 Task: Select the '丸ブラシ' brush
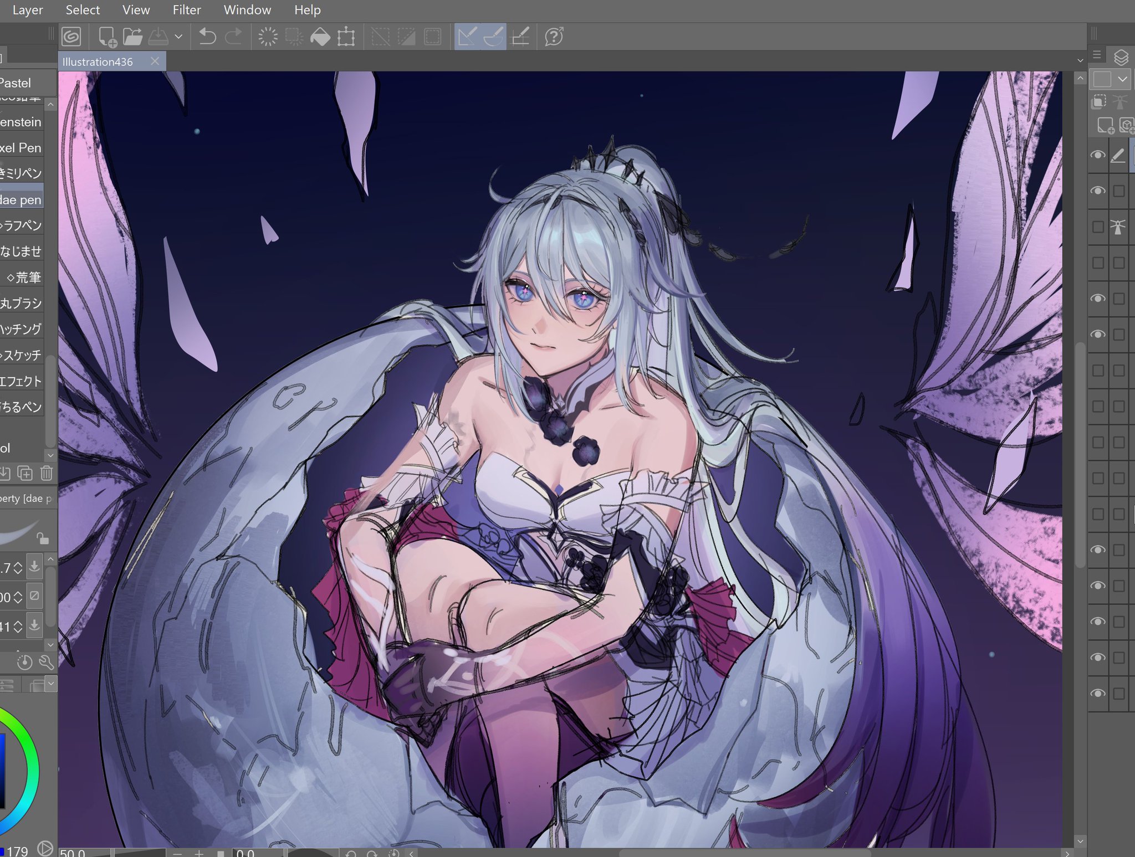click(22, 303)
